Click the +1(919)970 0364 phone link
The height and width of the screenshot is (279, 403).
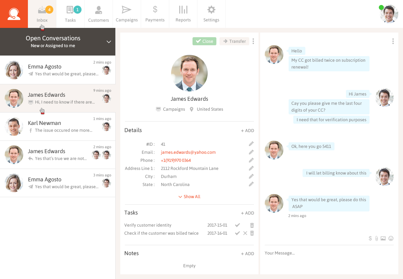(176, 160)
